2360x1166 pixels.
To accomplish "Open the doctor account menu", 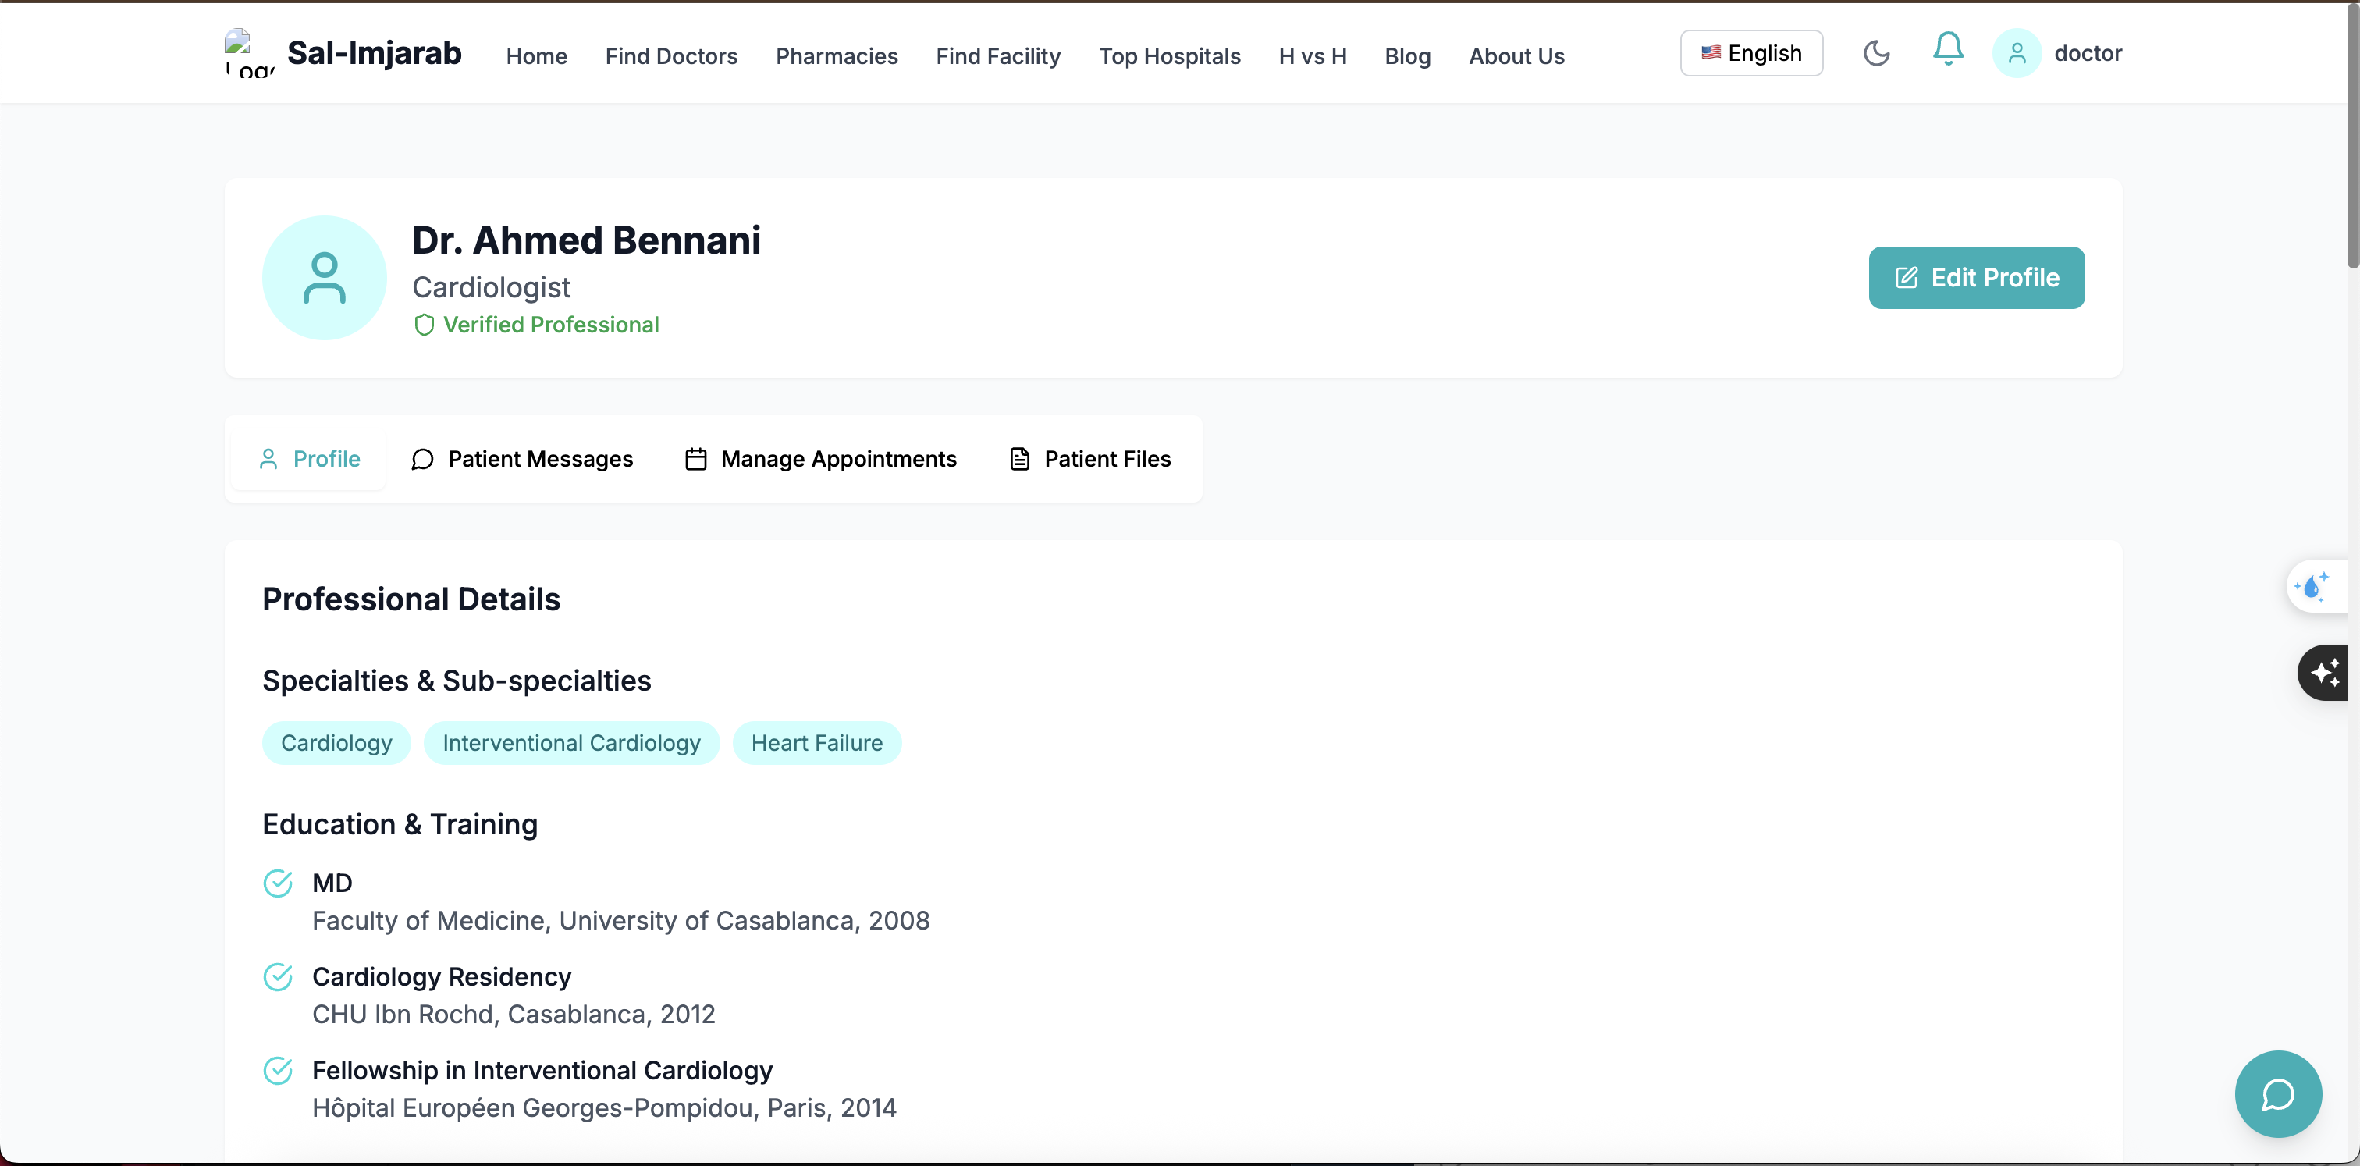I will (2087, 53).
